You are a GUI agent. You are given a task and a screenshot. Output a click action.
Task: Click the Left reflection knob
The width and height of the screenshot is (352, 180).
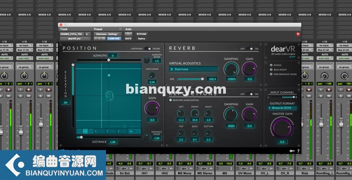(x=181, y=113)
